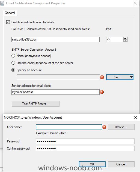Select None (anonymous access) option
This screenshot has width=140, height=172.
13,56
